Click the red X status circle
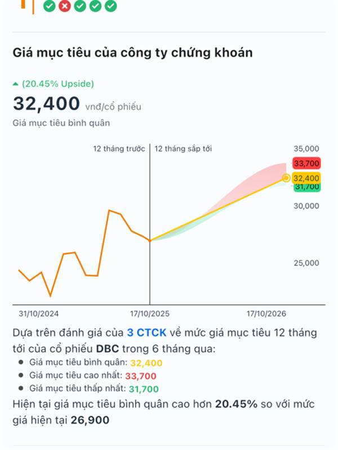Screen dimensions: 338x450 click(x=65, y=6)
